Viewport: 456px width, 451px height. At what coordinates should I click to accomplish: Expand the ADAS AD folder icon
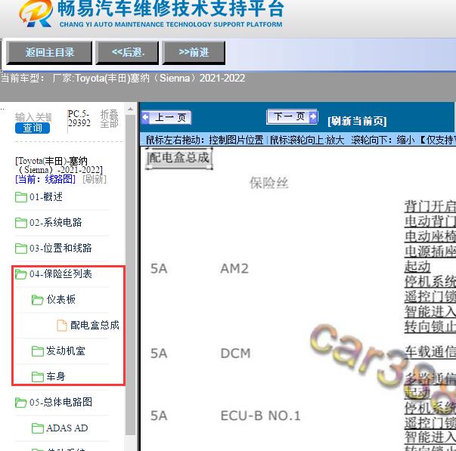[38, 428]
